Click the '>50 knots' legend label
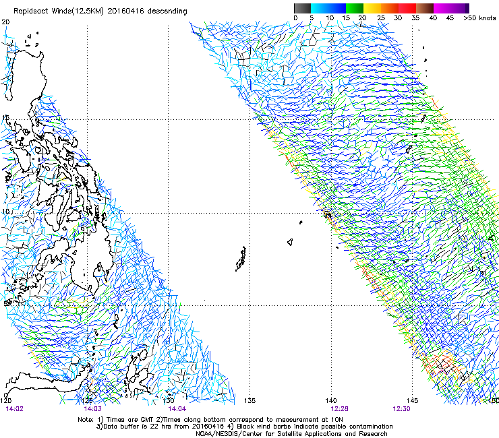The height and width of the screenshot is (438, 499). coord(479,18)
